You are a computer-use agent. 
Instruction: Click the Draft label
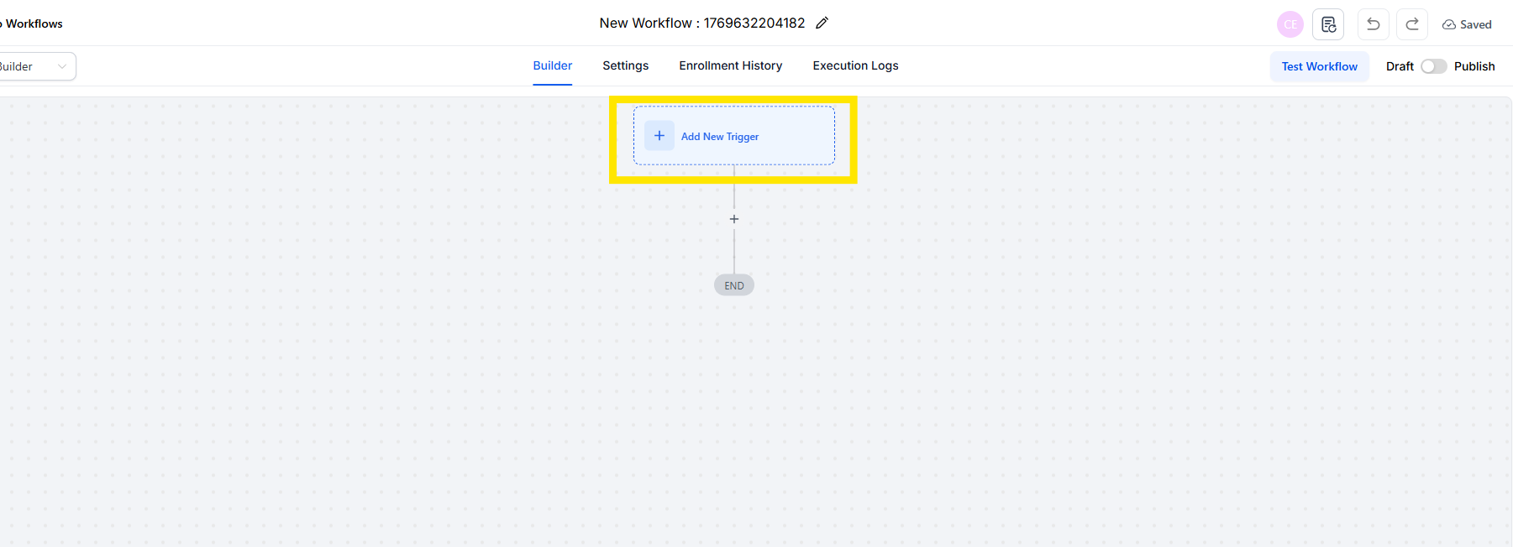tap(1400, 66)
